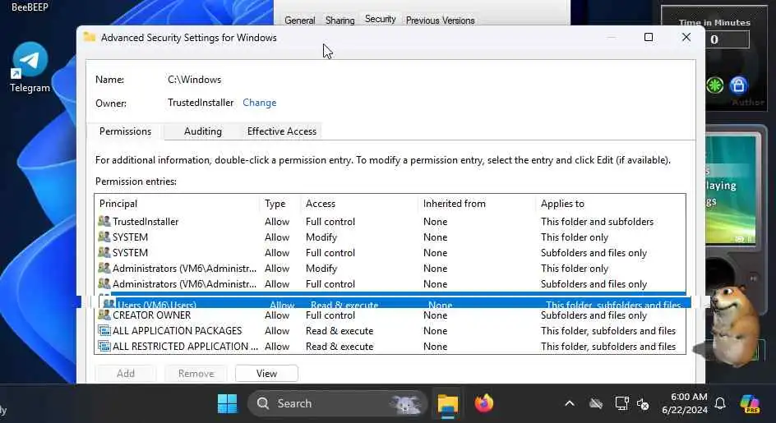Sort by the Applies to column header

[610, 204]
